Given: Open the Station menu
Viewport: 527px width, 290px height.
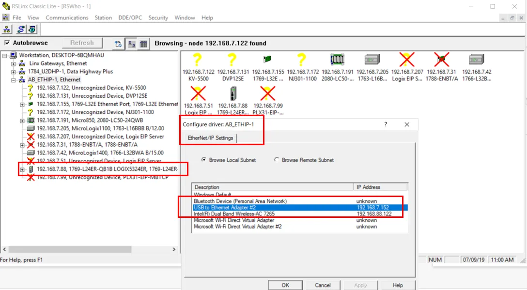Looking at the screenshot, I should pos(103,17).
